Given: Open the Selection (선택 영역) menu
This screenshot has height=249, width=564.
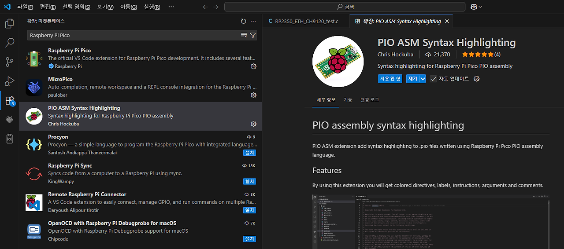Looking at the screenshot, I should pos(76,7).
